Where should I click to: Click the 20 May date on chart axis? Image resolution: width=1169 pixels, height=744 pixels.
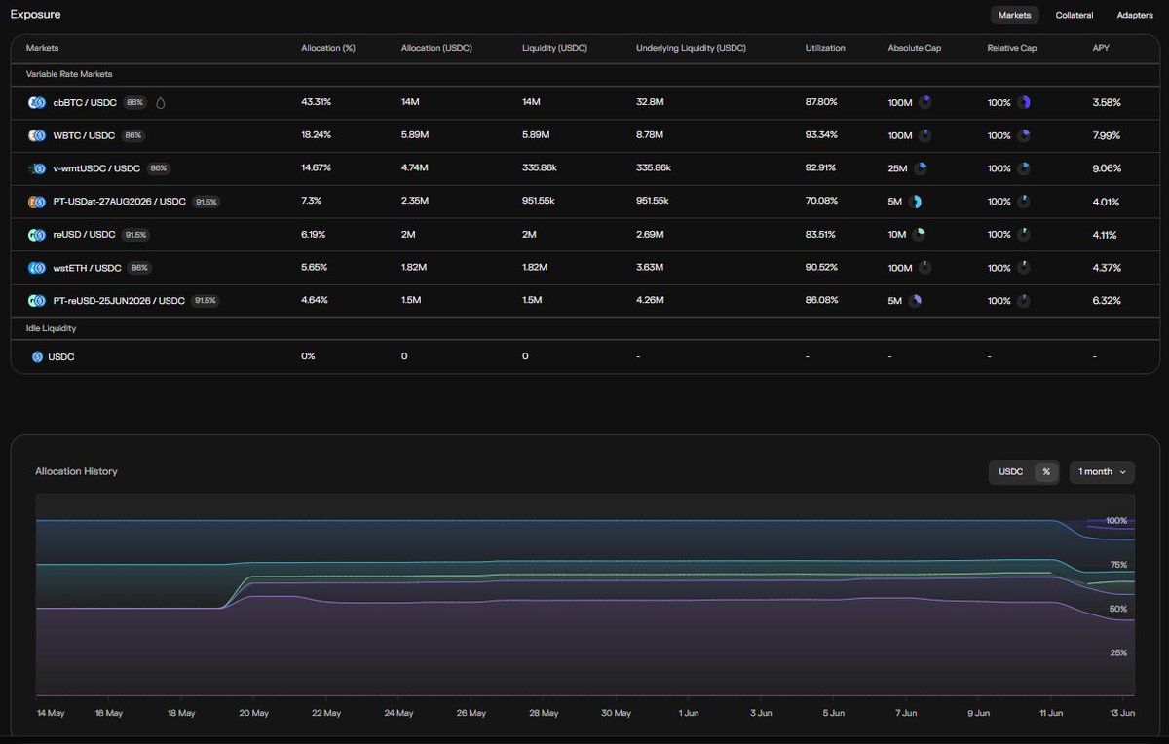(x=253, y=713)
